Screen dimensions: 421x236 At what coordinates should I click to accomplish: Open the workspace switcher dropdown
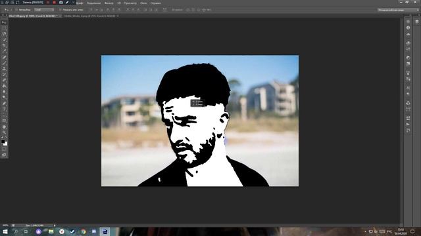[398, 10]
